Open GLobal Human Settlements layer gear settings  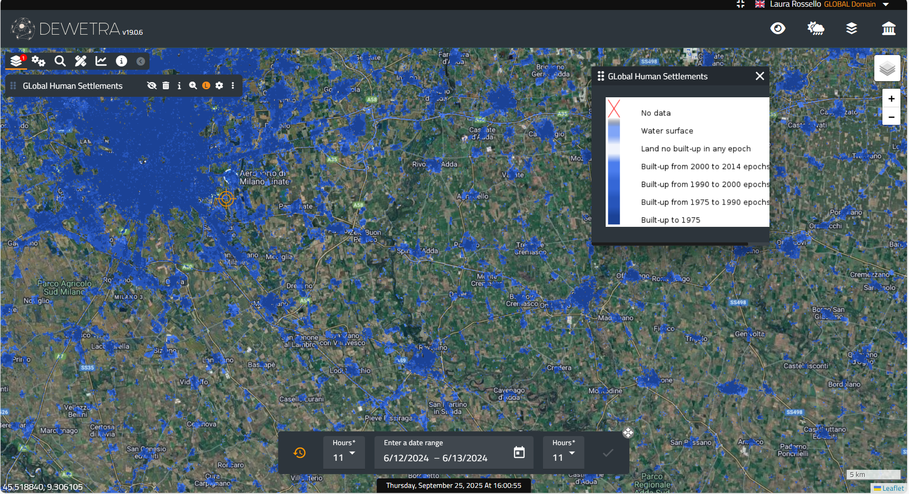(x=219, y=86)
